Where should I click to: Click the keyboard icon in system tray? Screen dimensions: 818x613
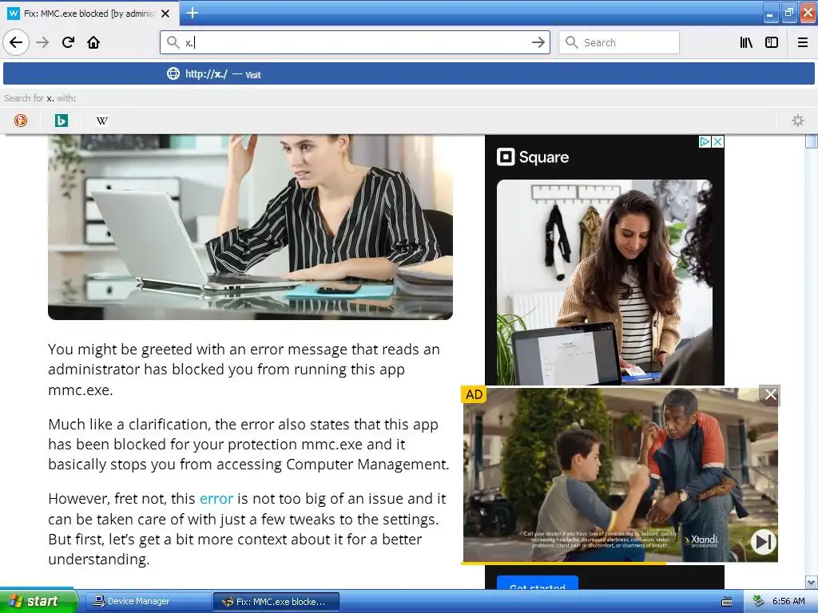coord(726,602)
